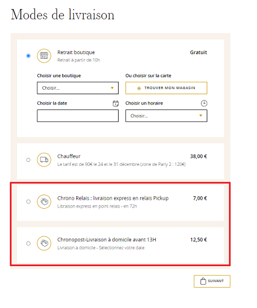The image size is (257, 308).
Task: Click the storefront icon for Retrait boutique
Action: (x=44, y=56)
